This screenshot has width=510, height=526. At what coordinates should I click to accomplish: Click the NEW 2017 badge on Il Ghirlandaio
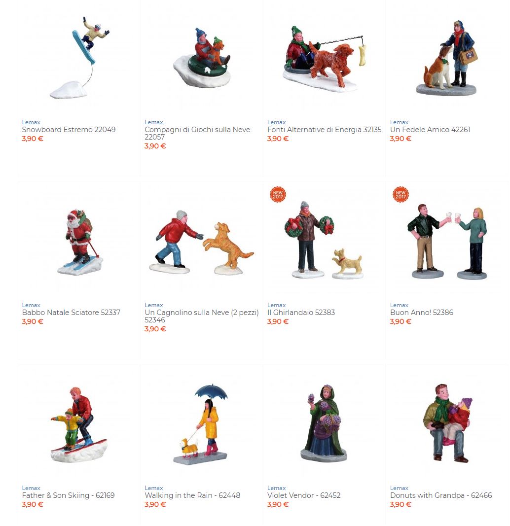278,194
